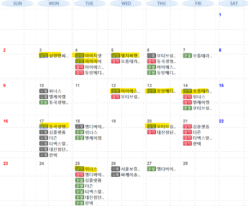Select red date number 16 on Sunday
The height and width of the screenshot is (206, 248).
[6, 121]
